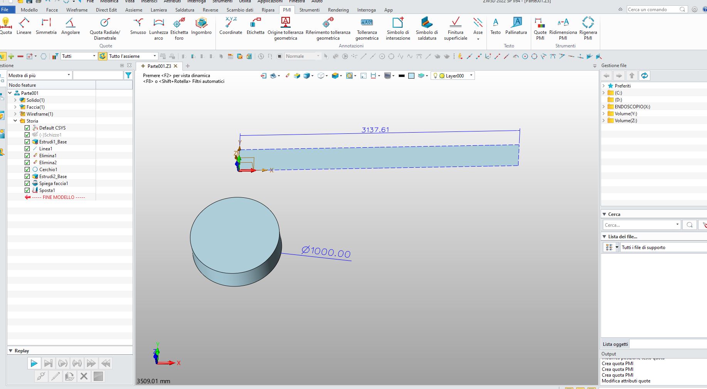This screenshot has width=707, height=389.
Task: Toggle the (-)Schizzo1 checkbox
Action: click(27, 135)
